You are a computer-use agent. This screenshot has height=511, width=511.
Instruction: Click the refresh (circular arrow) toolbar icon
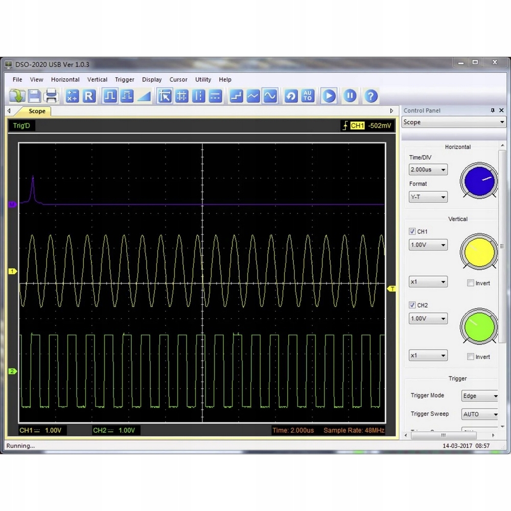click(x=291, y=96)
